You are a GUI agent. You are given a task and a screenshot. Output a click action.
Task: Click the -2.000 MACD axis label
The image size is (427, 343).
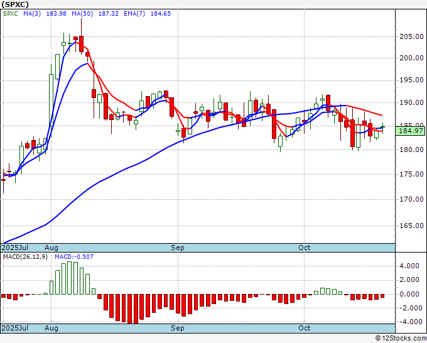[410, 308]
